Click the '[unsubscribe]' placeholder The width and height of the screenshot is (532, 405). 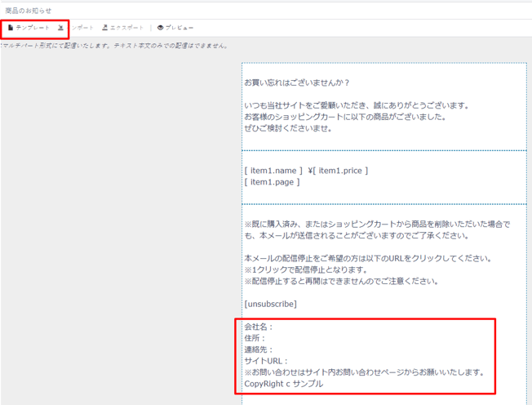(x=271, y=304)
